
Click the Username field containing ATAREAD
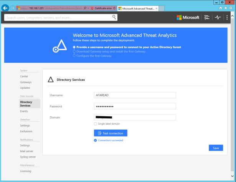135,95
